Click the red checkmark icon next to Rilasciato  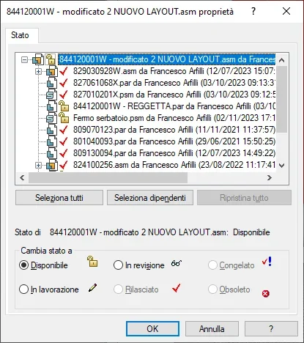tap(176, 288)
